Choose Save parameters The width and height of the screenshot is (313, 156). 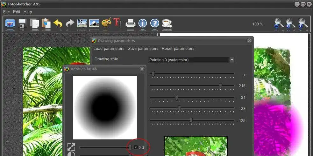click(143, 48)
